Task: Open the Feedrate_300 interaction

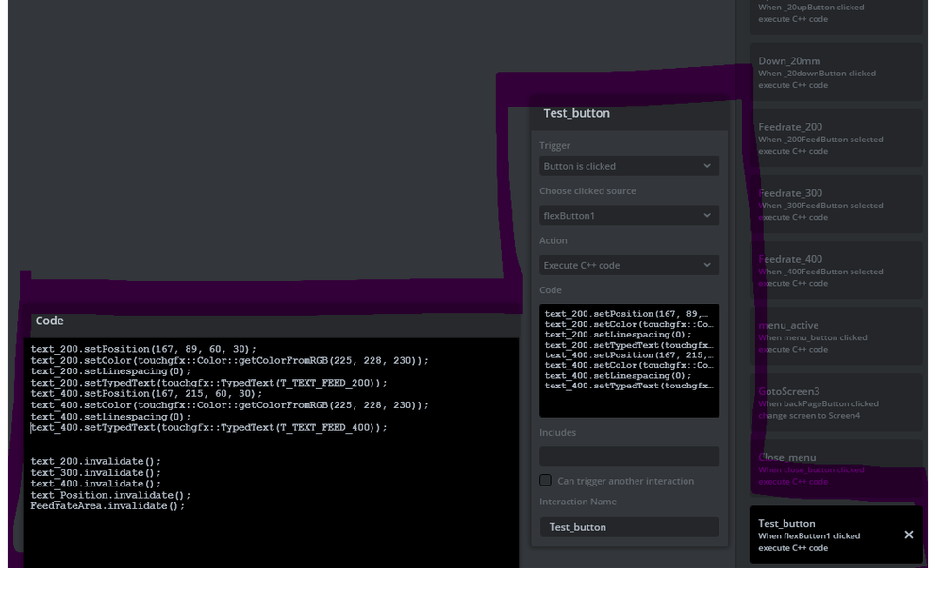Action: [835, 205]
